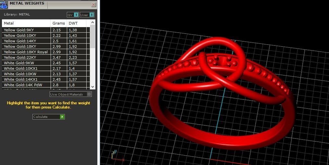Toggle the User library switch
The image size is (329, 165).
click(x=87, y=15)
